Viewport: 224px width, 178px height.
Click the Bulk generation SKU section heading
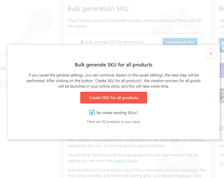[x=98, y=8]
